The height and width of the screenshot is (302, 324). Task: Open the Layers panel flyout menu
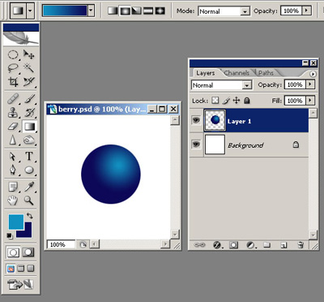313,74
